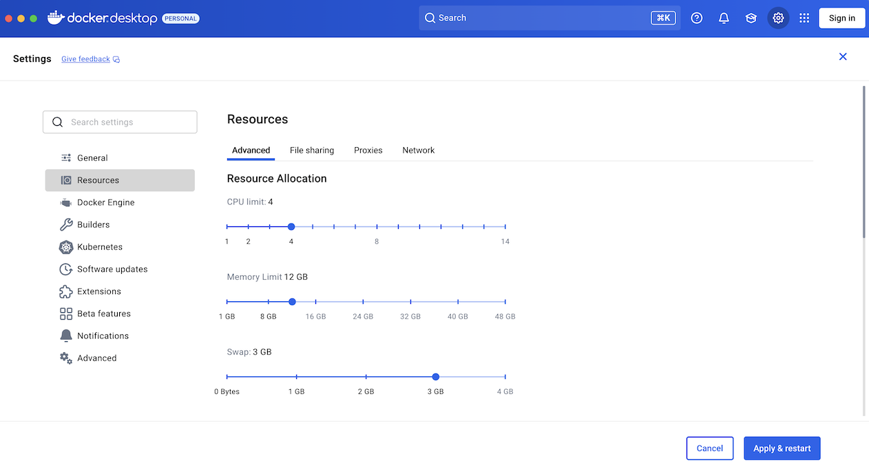Screen dimensions: 869x467
Task: Open the apps grid icon
Action: [x=804, y=19]
